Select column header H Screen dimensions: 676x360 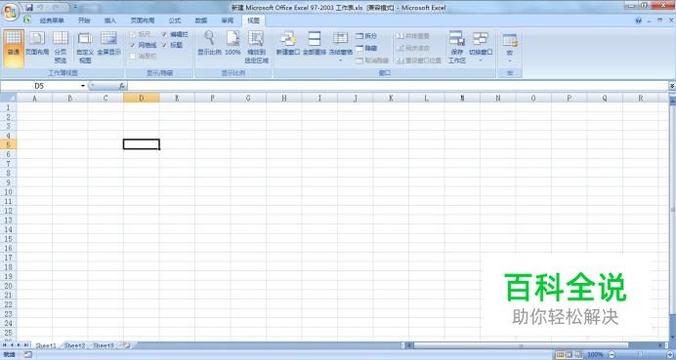(284, 99)
